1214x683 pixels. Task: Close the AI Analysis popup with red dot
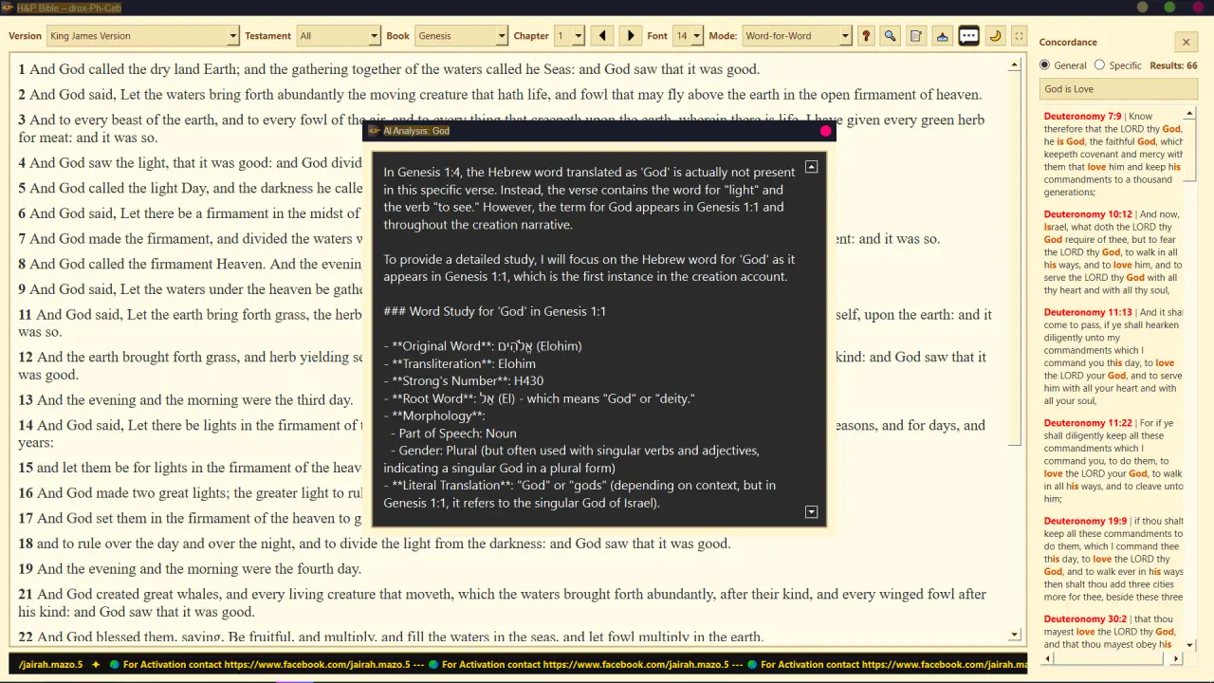click(825, 131)
